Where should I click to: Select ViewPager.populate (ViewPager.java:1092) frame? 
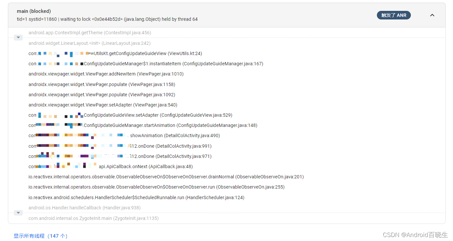tap(102, 95)
